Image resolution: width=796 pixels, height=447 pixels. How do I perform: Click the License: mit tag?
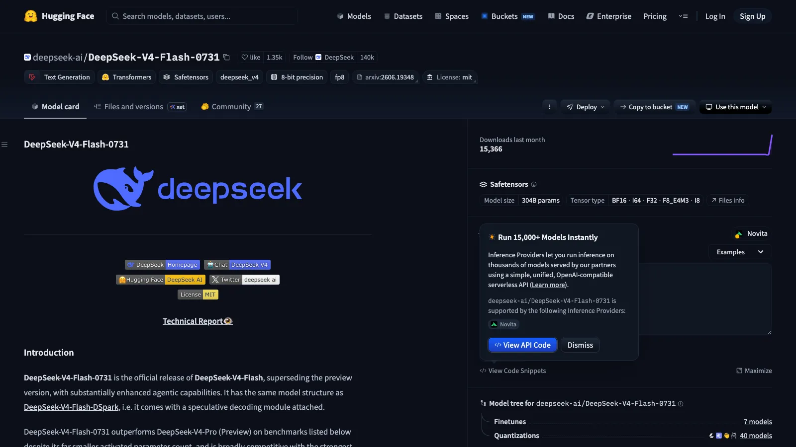point(450,77)
